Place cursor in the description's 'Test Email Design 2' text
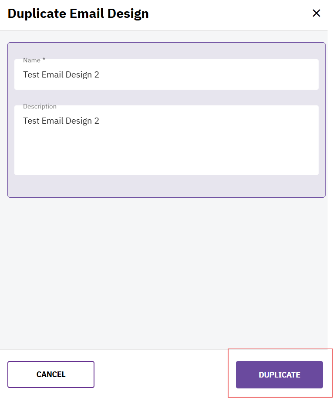 61,121
